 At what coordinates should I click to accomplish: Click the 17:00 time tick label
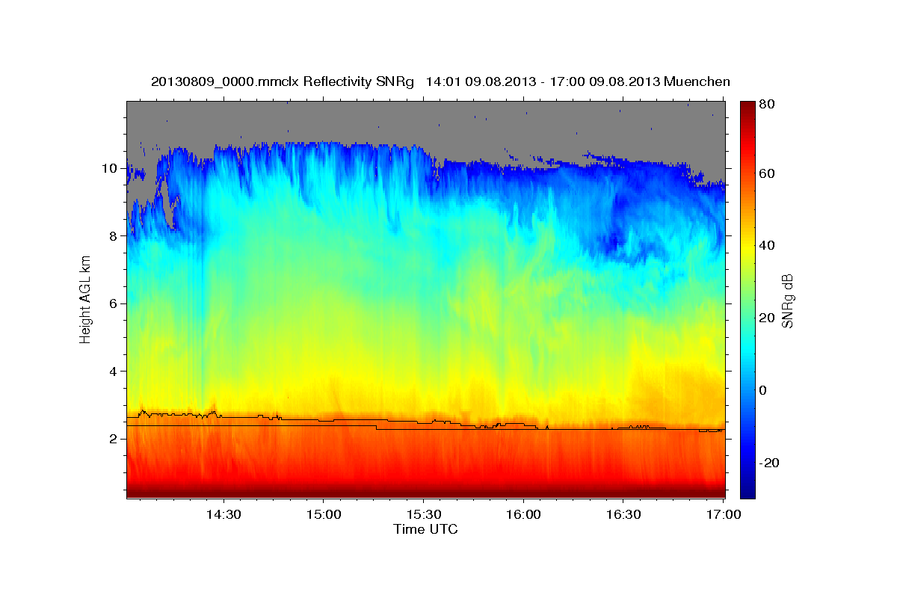pos(723,514)
